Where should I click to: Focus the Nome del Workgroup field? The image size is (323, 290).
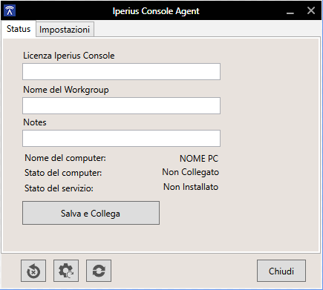click(x=121, y=106)
